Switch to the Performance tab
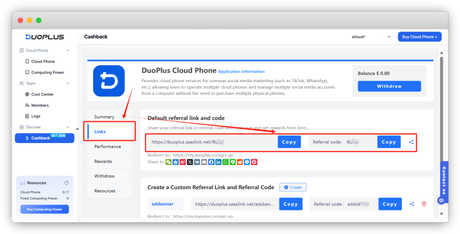The width and height of the screenshot is (460, 234). pos(108,147)
